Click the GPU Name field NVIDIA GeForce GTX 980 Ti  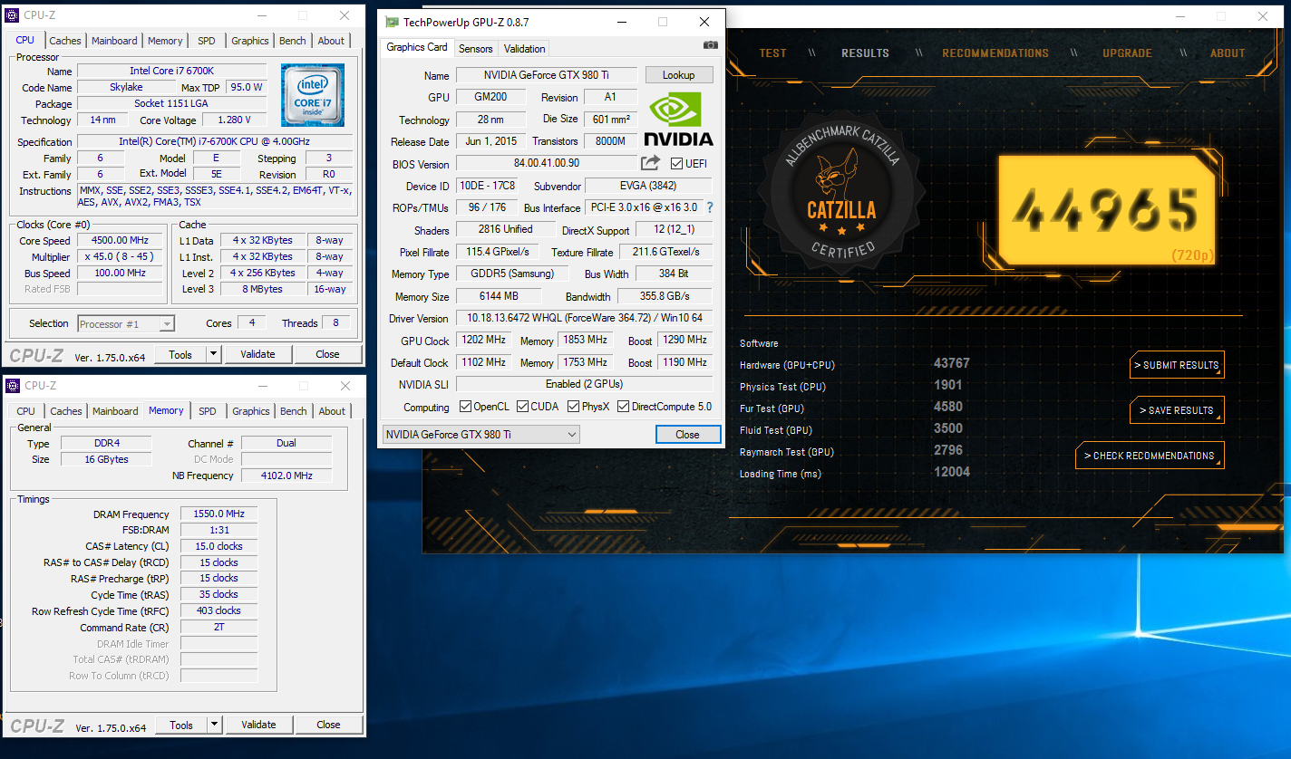click(546, 75)
